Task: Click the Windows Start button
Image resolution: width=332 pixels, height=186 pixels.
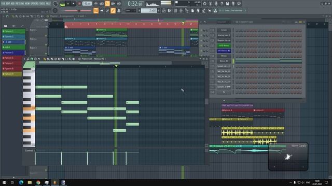Action: coord(4,182)
